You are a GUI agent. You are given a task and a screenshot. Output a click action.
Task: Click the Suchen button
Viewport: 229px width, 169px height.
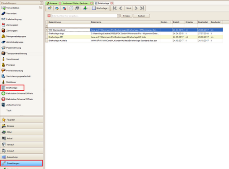coord(141,16)
